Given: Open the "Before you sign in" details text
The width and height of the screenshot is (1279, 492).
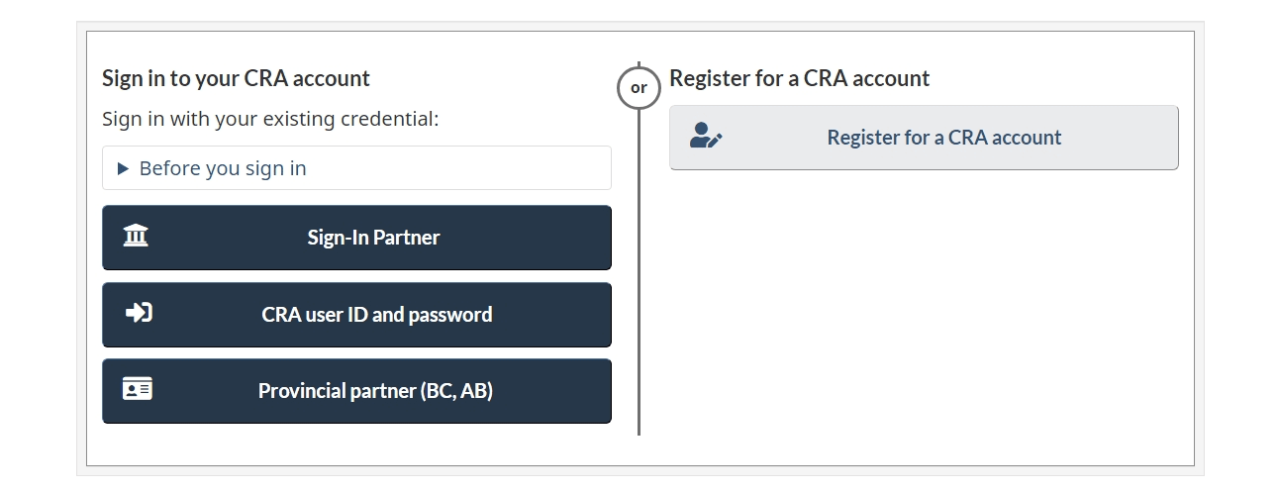Looking at the screenshot, I should click(223, 168).
